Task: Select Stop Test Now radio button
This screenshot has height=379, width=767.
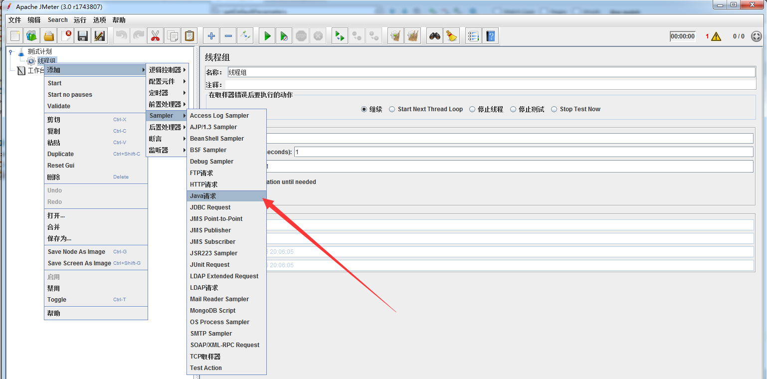Action: coord(554,109)
